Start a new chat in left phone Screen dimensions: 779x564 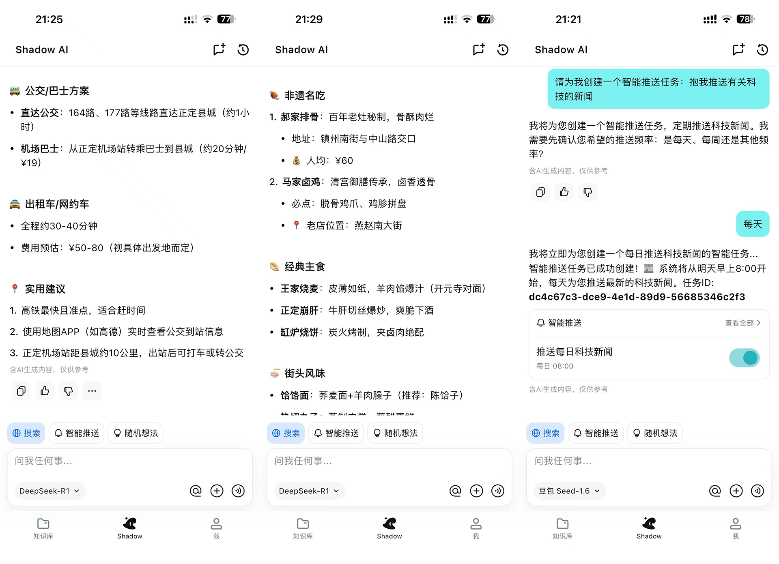[x=219, y=49]
